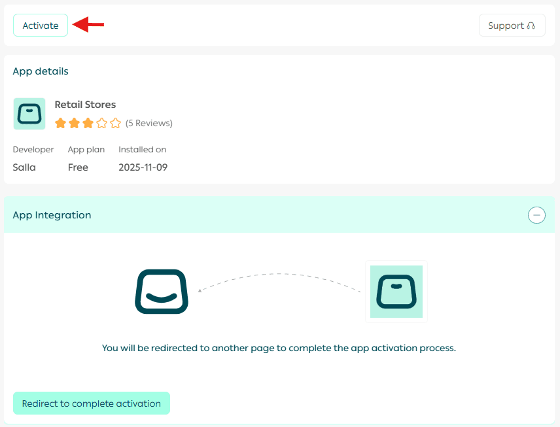560x427 pixels.
Task: Click the Activate button
Action: coord(41,26)
